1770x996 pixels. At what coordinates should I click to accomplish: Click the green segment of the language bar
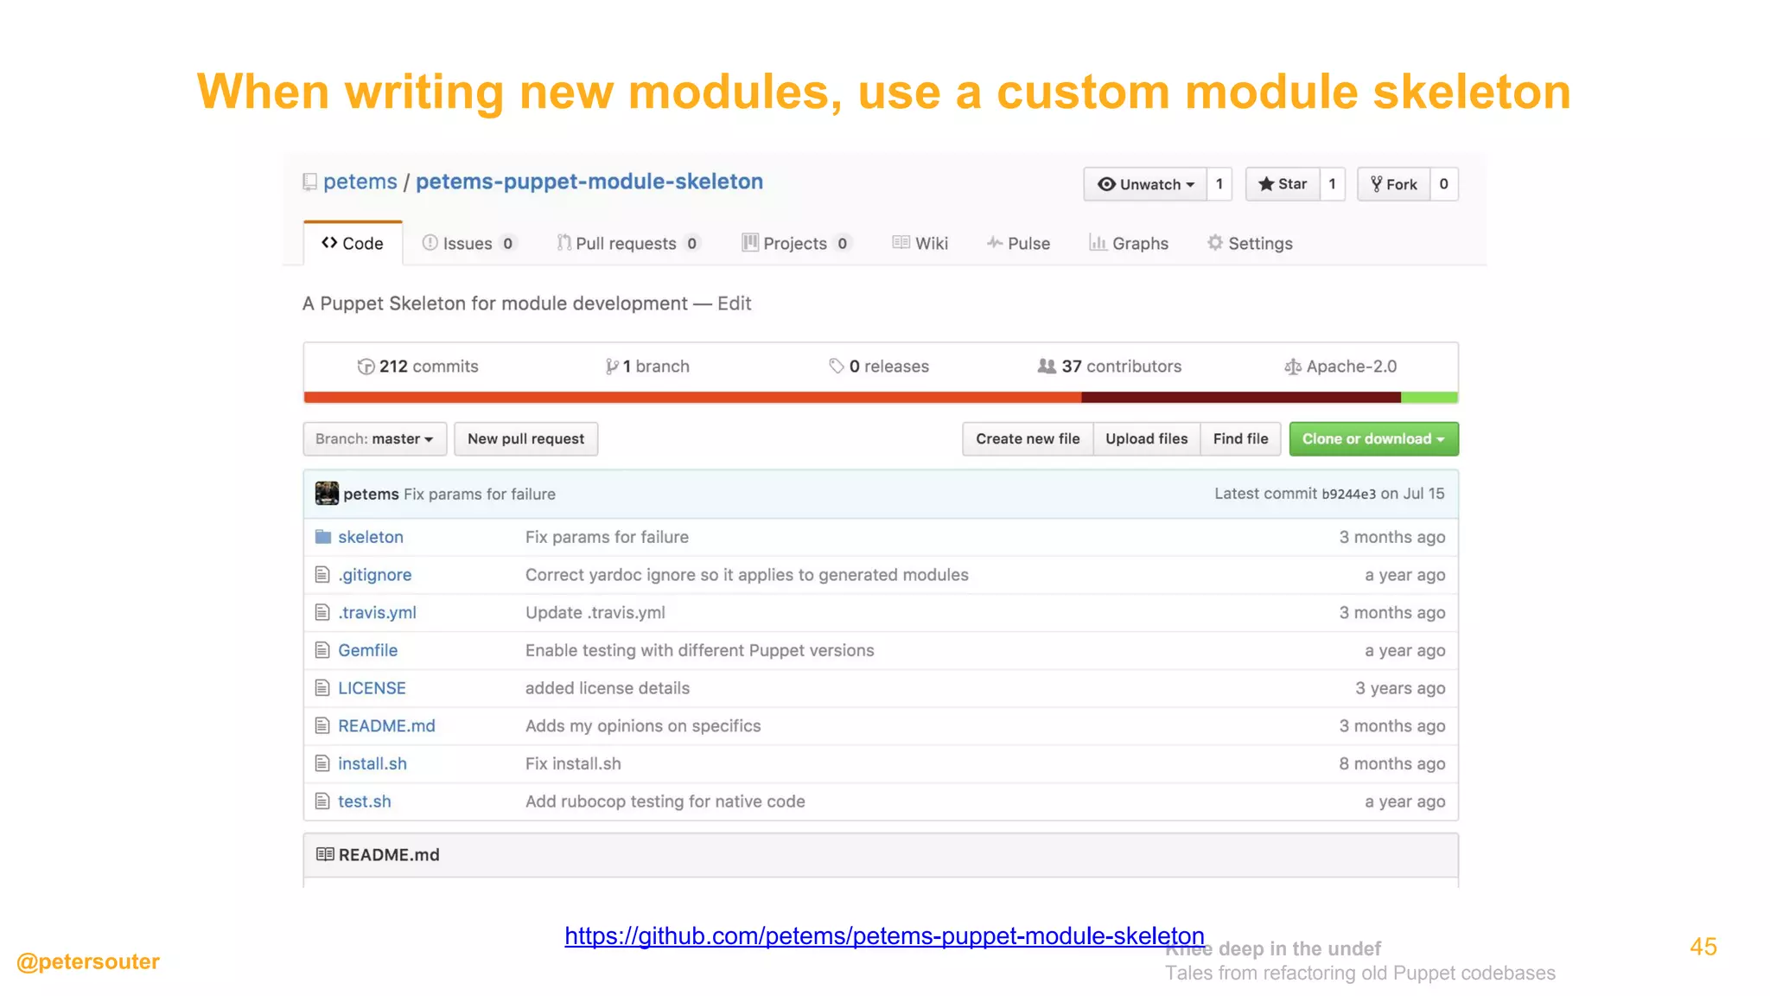(x=1429, y=398)
